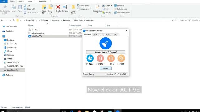Open the Delete dropdown arrow
Viewport: 200px width, 112px height.
coord(58,13)
